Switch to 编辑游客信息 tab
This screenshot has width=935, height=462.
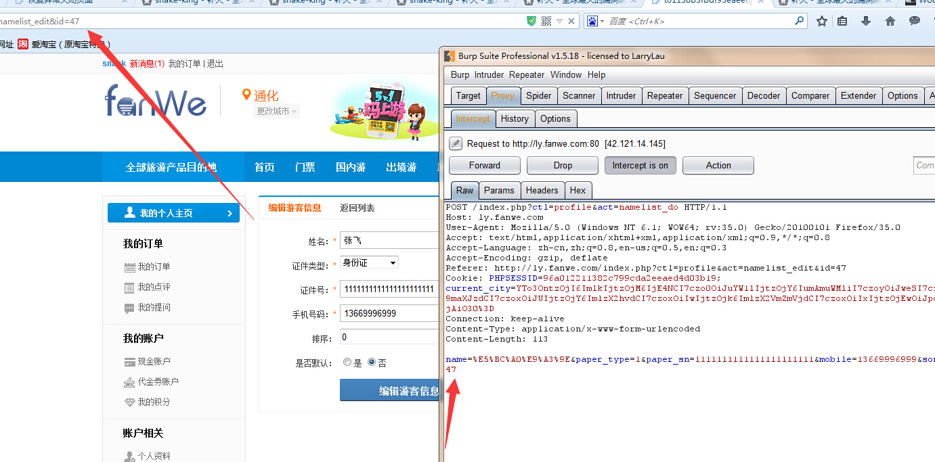(x=295, y=208)
